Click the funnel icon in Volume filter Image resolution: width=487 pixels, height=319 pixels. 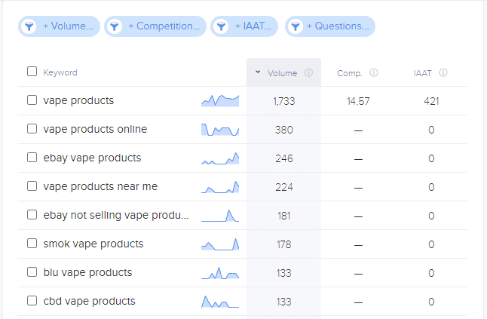point(29,26)
